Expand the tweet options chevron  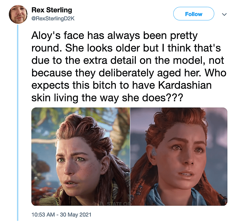[x=224, y=14]
